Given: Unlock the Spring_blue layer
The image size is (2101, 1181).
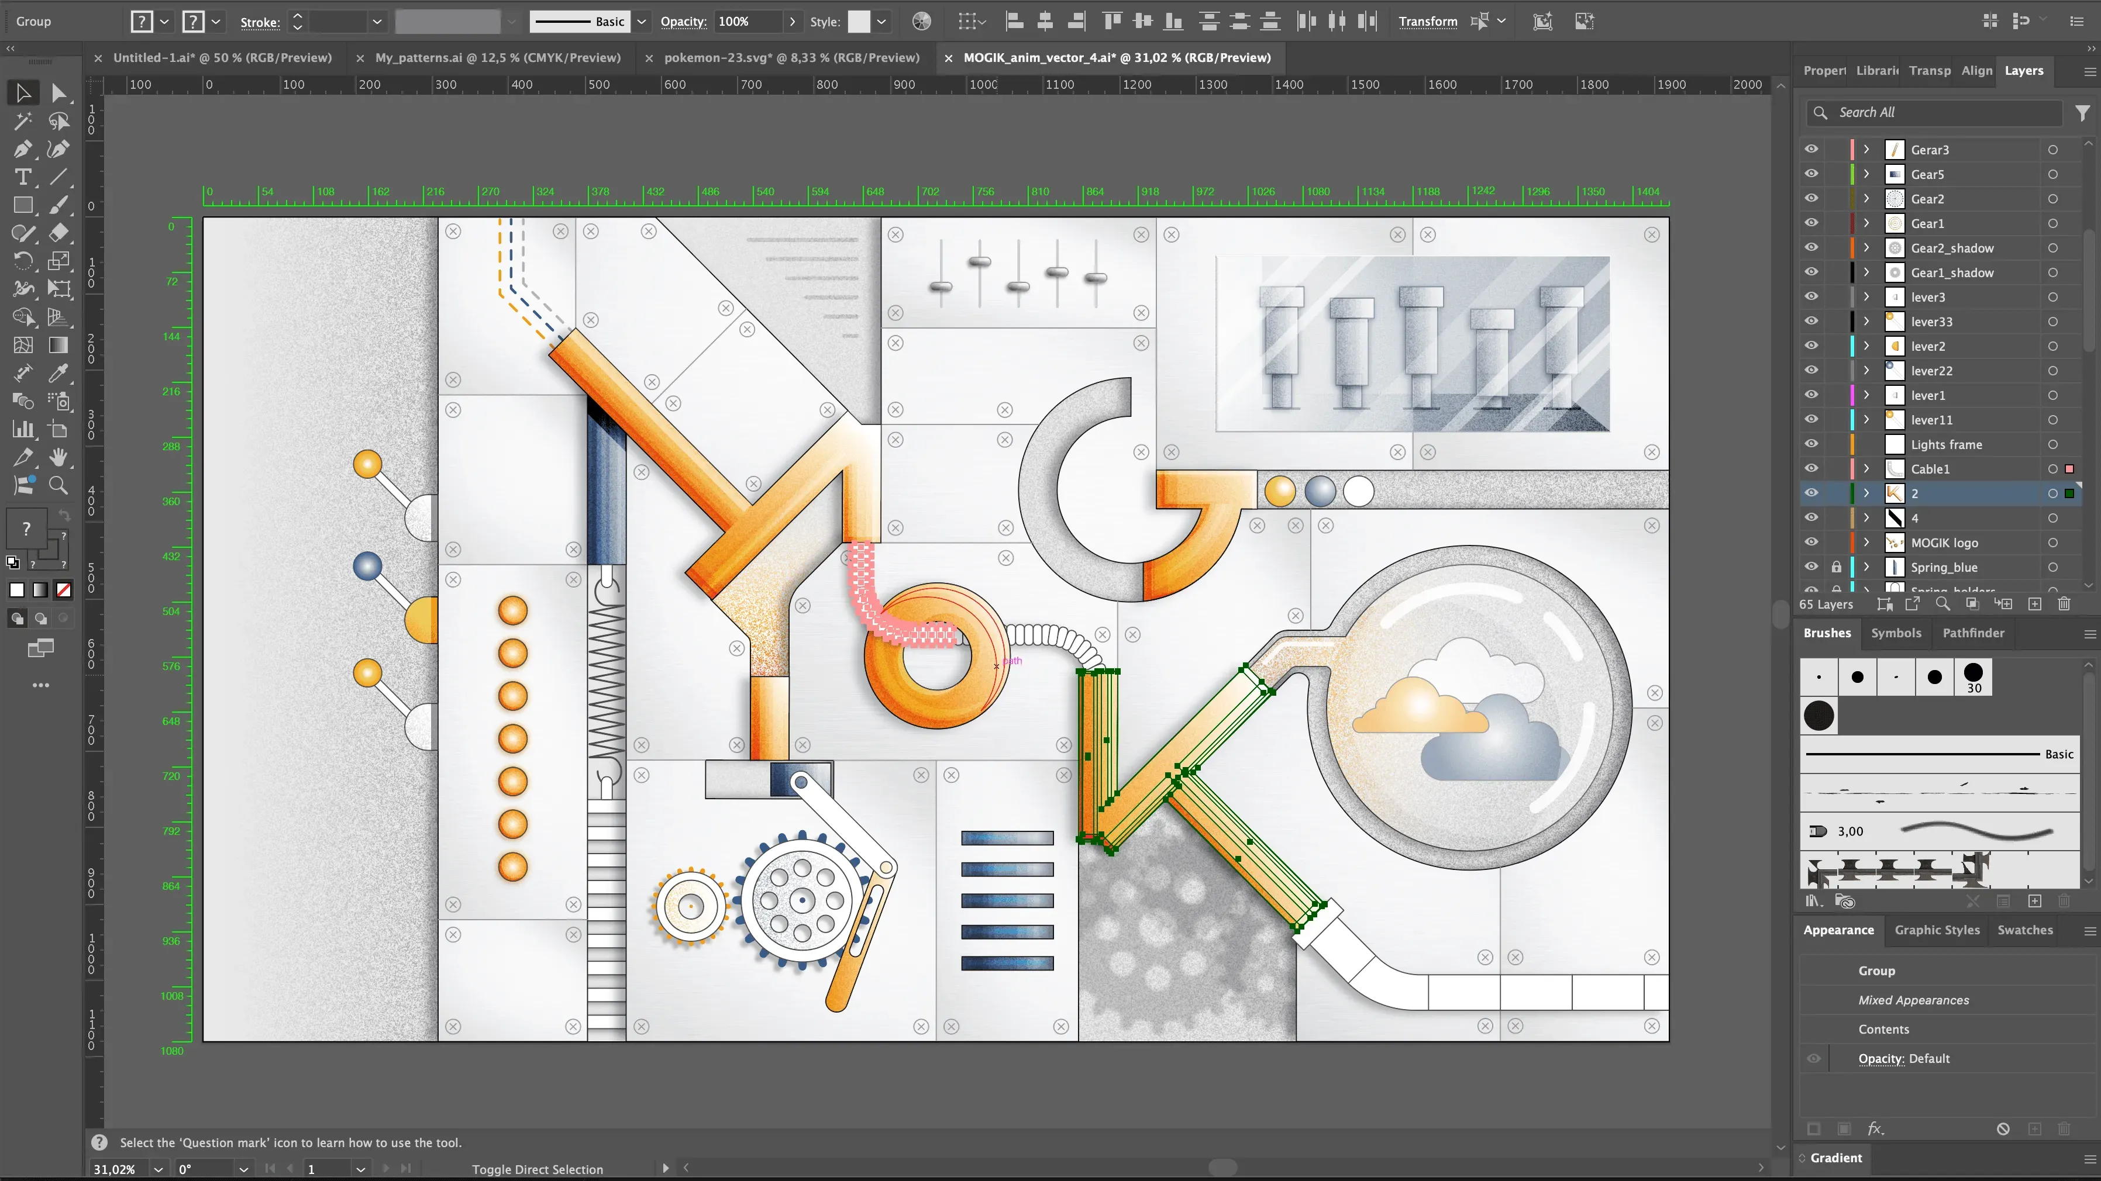Looking at the screenshot, I should tap(1836, 567).
